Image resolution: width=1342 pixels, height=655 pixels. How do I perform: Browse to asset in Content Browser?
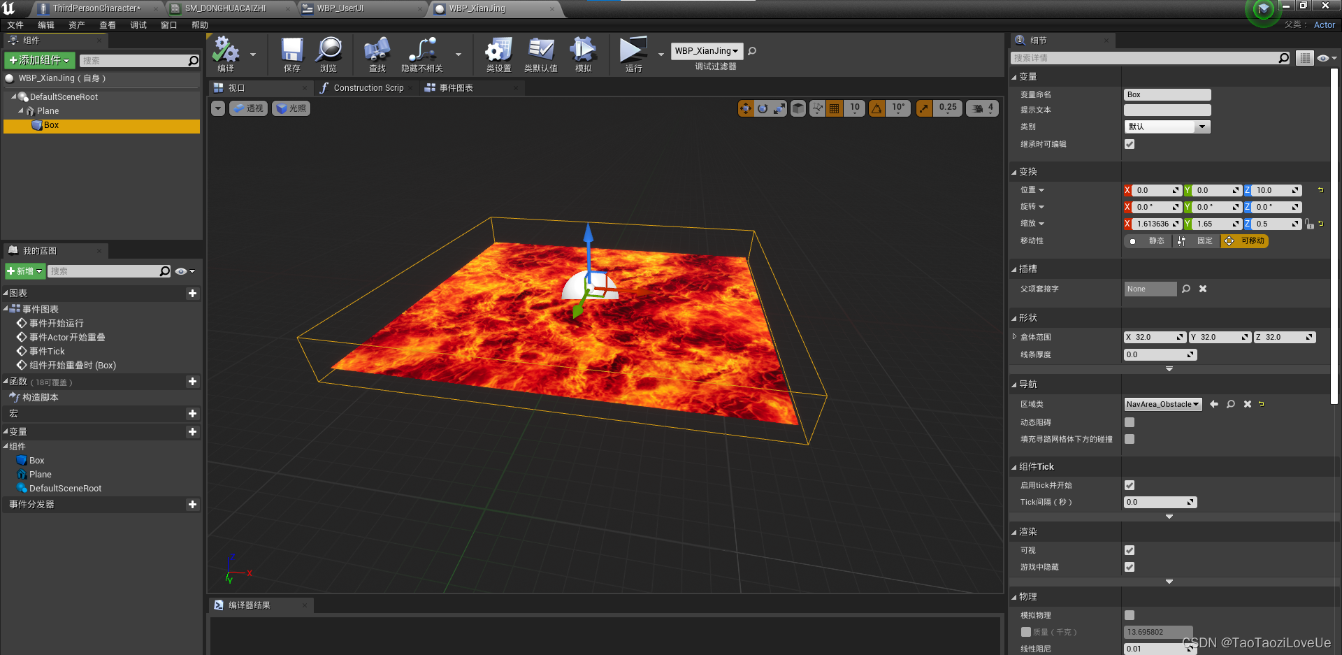(329, 55)
